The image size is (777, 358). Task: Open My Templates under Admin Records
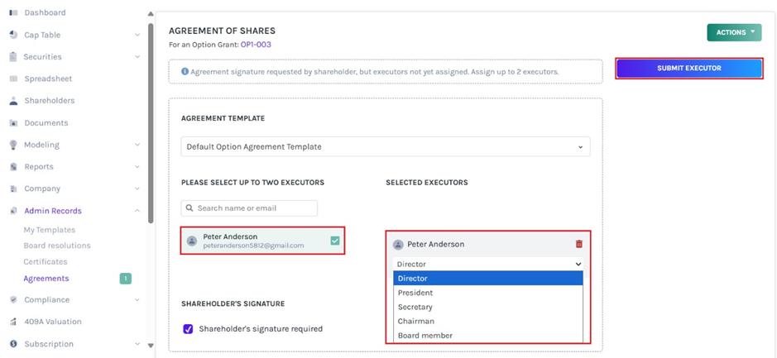pos(50,230)
